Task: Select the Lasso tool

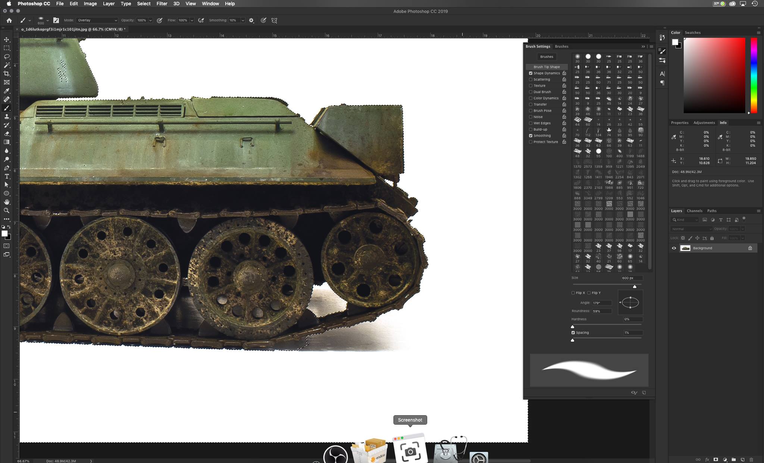Action: pyautogui.click(x=7, y=56)
